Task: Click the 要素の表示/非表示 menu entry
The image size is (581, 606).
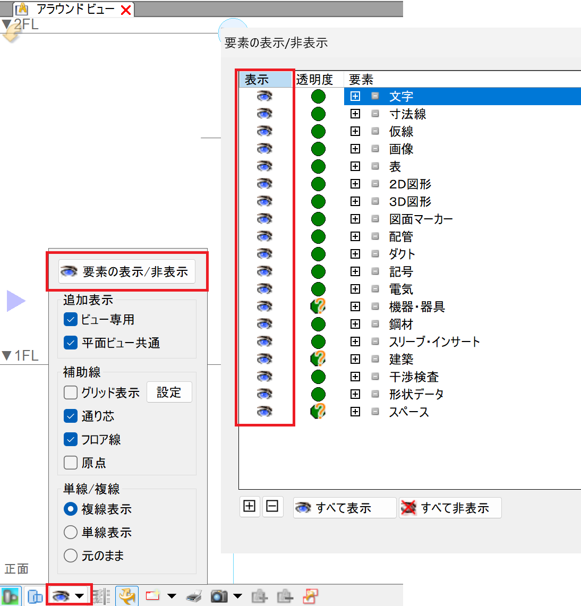Action: click(x=127, y=271)
